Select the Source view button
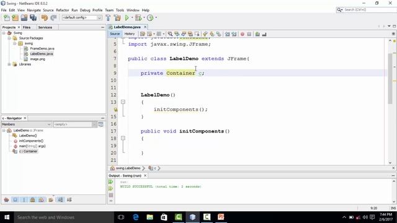 (115, 34)
